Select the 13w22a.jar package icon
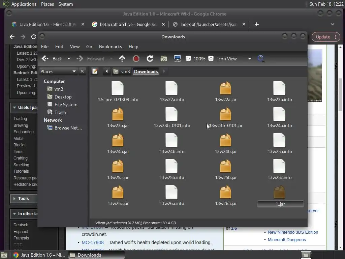345x259 pixels. tap(225, 88)
